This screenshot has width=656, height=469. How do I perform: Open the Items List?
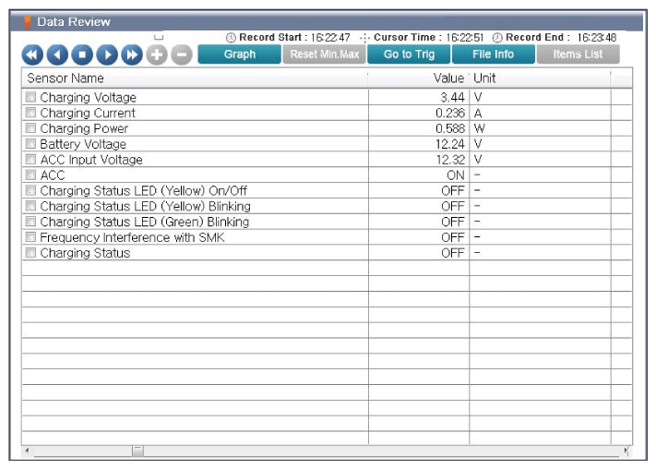(x=578, y=54)
